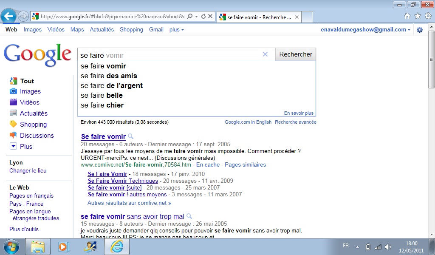Click the Vidéos clapperboard icon in sidebar

pos(13,102)
